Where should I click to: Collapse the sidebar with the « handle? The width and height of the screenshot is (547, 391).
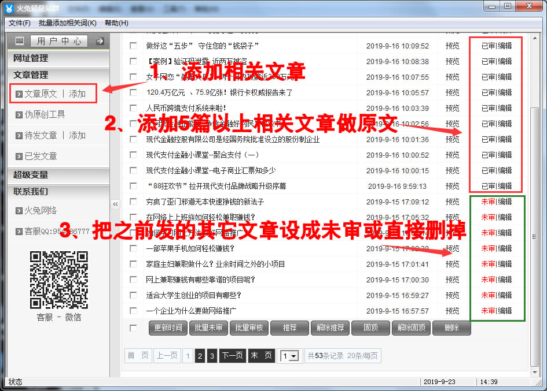pyautogui.click(x=115, y=204)
